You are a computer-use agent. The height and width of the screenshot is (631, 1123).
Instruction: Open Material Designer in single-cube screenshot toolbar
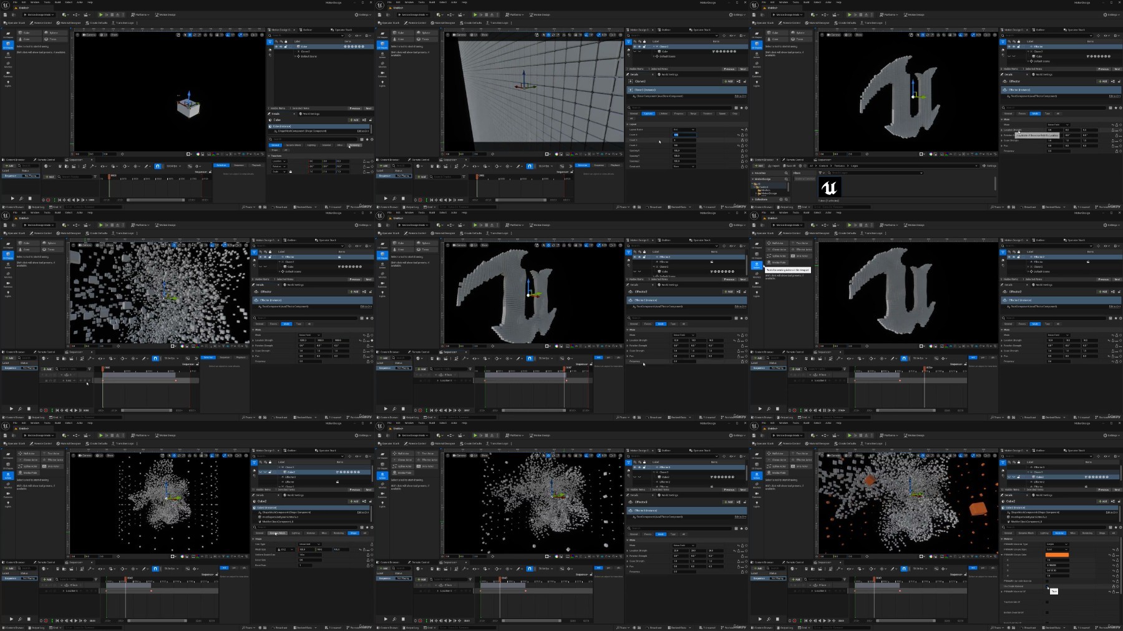69,23
